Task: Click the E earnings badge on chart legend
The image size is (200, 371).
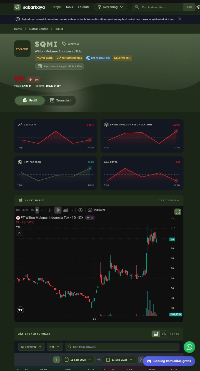Action: [x=92, y=218]
